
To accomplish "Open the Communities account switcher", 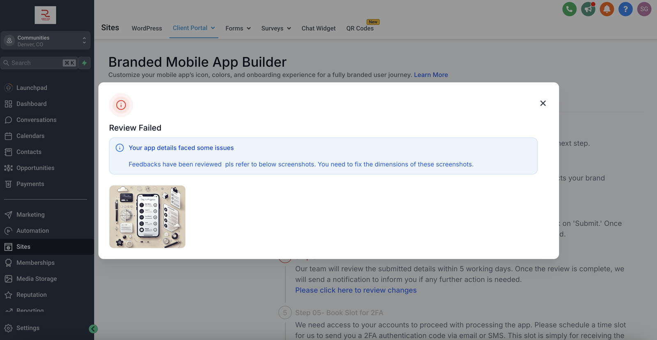I will (45, 41).
